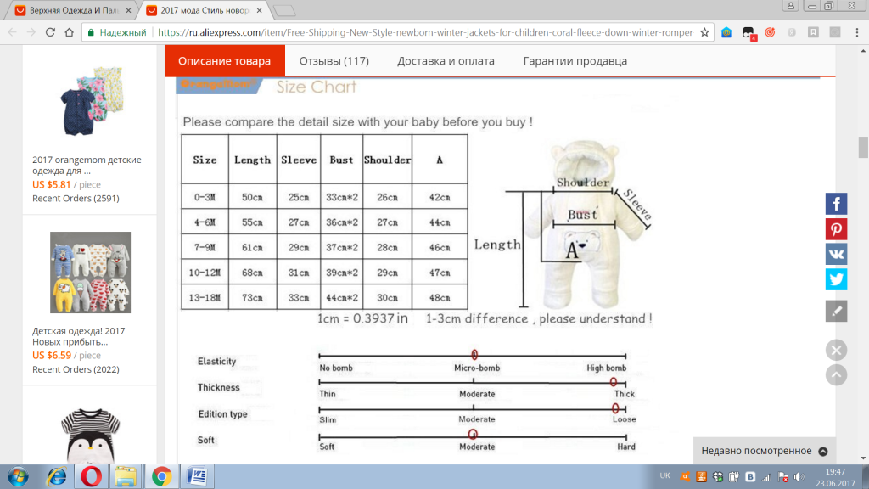The height and width of the screenshot is (489, 869).
Task: Tweet this item using the Twitter icon
Action: click(x=836, y=279)
